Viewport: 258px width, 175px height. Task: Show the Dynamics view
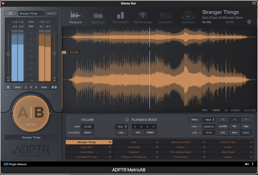coord(165,18)
